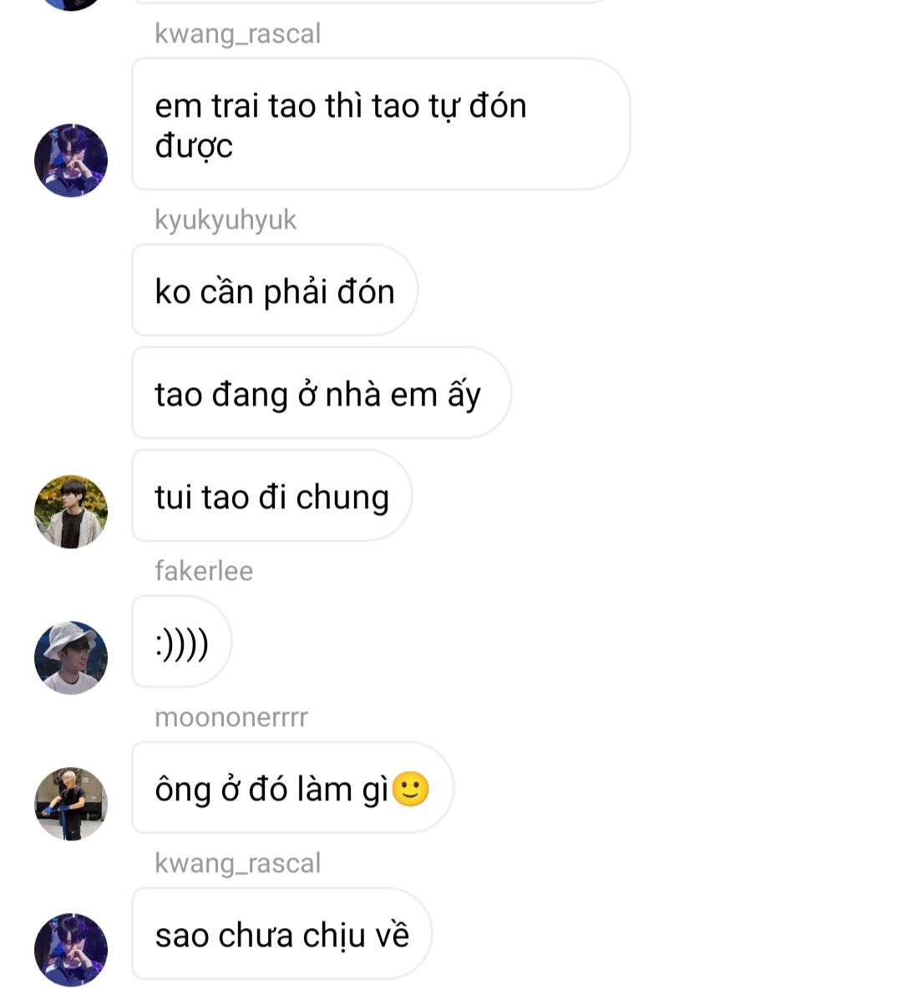Viewport: 902px width, 989px height.
Task: Tap fakerlee's ':))))' message bubble
Action: click(x=182, y=642)
